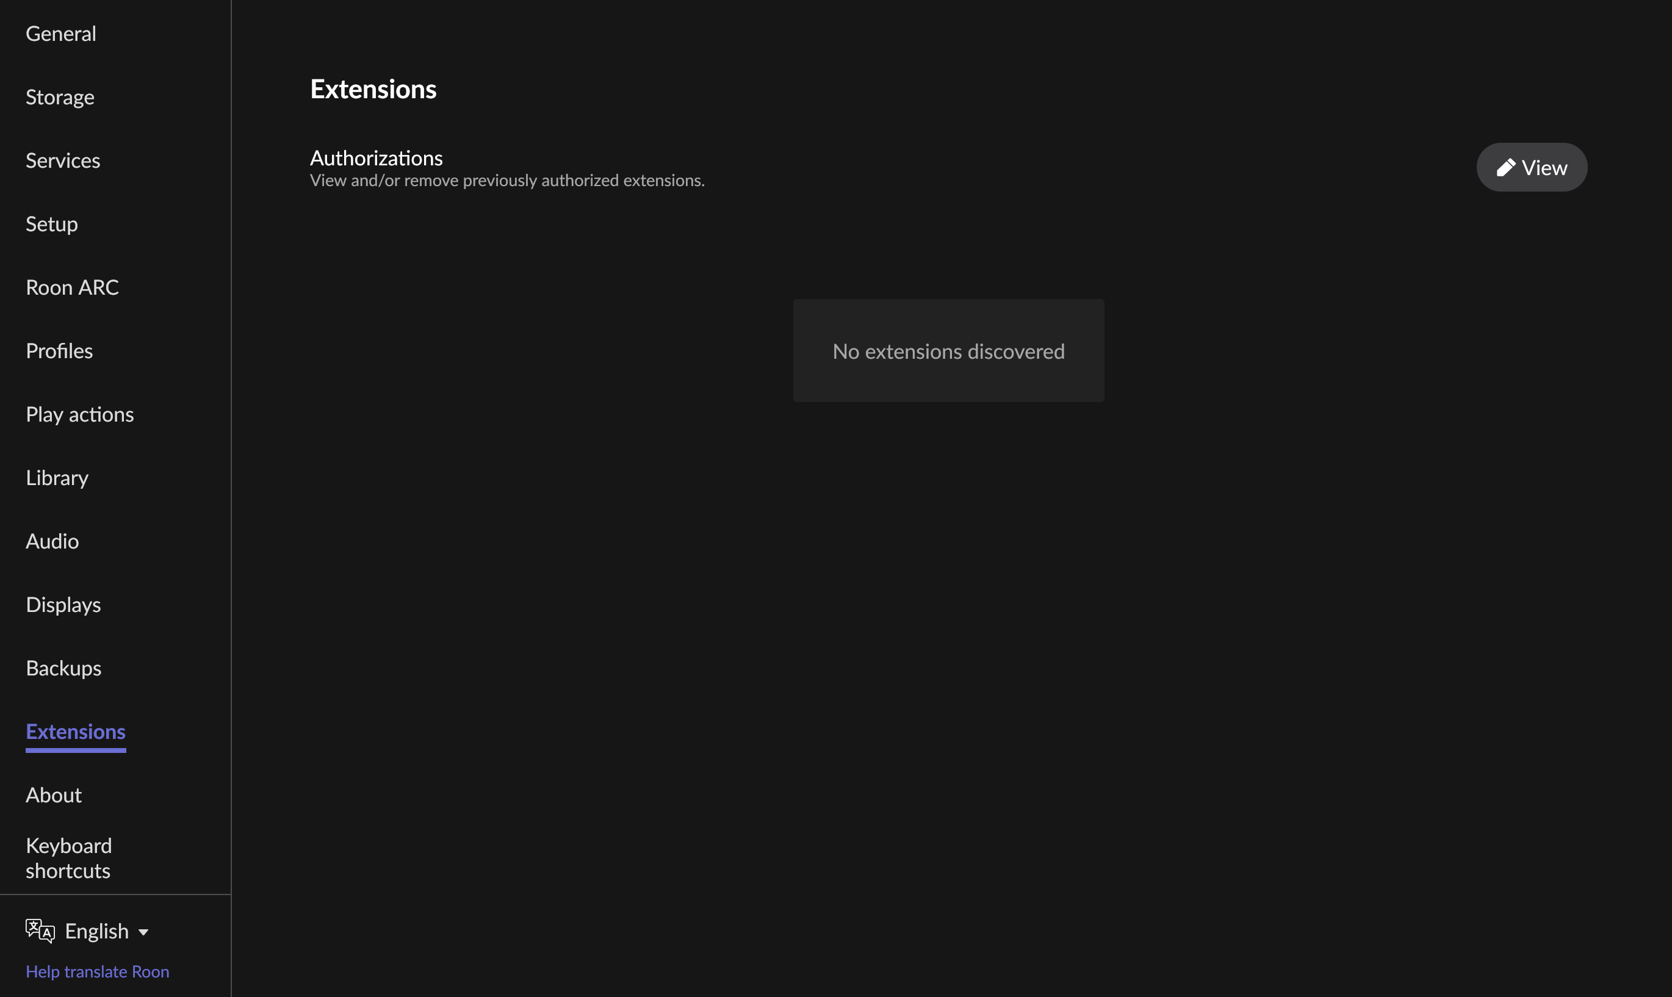Open Keyboard shortcuts page
Screen dimensions: 1672x997
pos(68,858)
